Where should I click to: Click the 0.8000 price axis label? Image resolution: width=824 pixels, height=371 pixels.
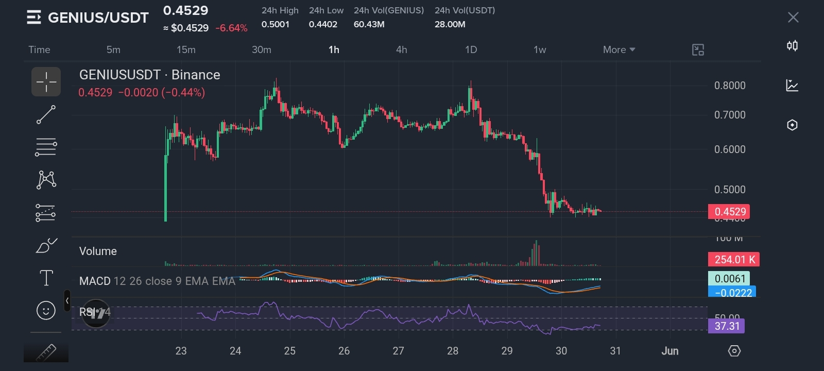[x=730, y=86]
